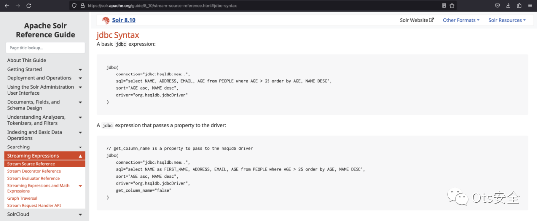The height and width of the screenshot is (221, 537).
Task: Open Stream Decorator Reference page
Action: click(34, 171)
